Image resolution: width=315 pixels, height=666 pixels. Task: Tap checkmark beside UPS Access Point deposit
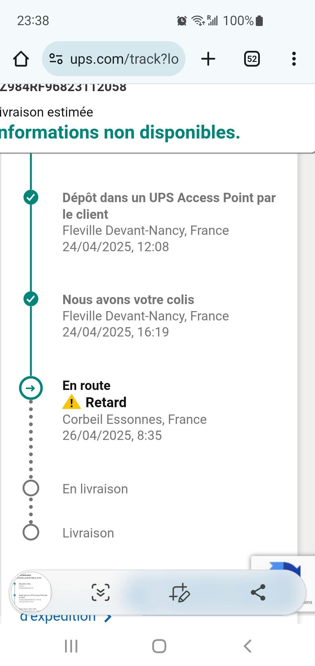point(31,197)
